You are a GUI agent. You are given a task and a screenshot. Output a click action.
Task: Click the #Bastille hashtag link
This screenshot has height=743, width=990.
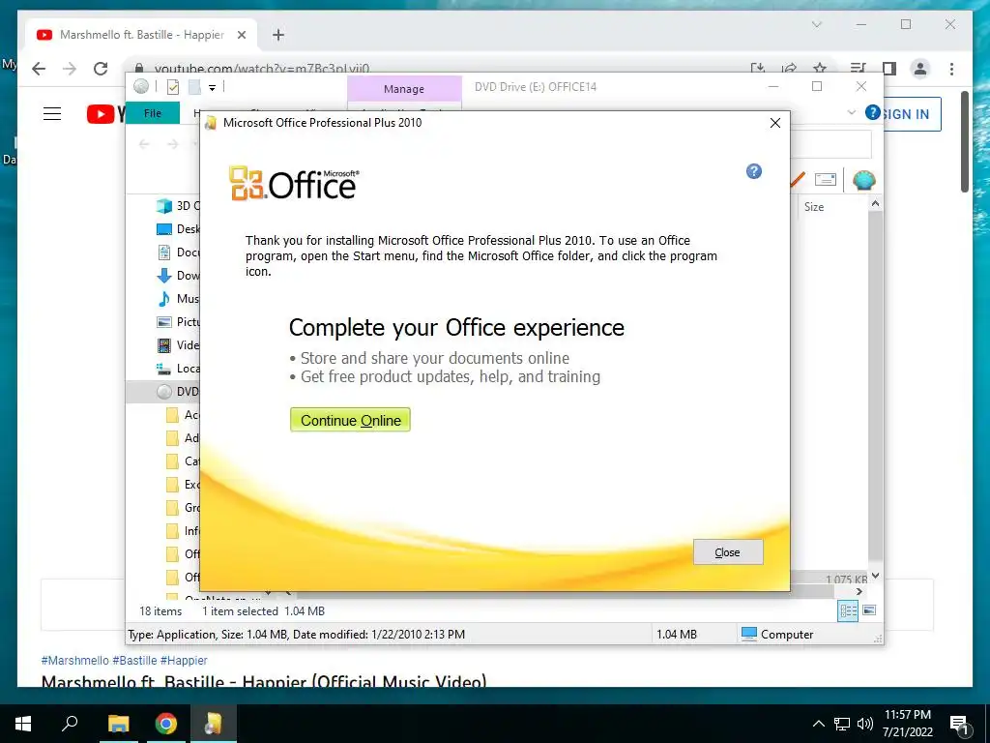pos(134,660)
